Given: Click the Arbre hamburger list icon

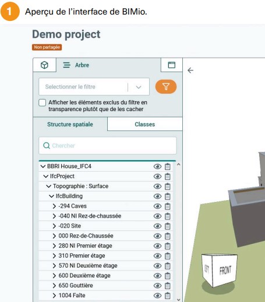Looking at the screenshot, I should point(66,65).
